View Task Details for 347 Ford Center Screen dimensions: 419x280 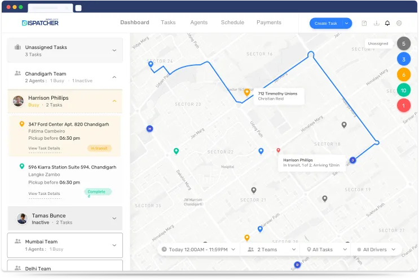pyautogui.click(x=44, y=148)
